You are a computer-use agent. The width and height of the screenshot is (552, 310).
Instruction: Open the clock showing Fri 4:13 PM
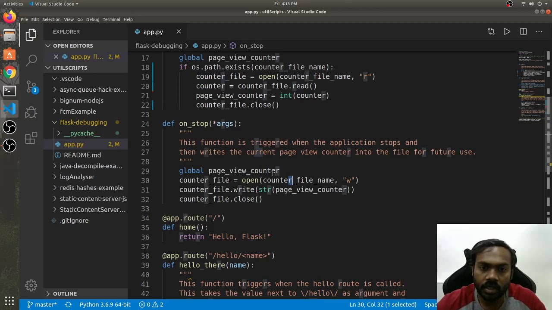click(x=285, y=3)
